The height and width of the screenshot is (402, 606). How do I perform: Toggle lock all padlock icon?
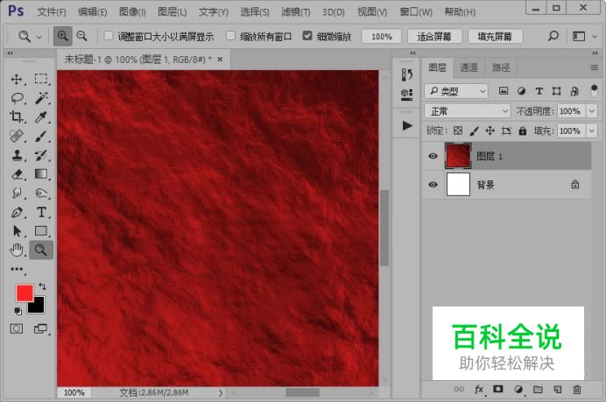pos(523,130)
